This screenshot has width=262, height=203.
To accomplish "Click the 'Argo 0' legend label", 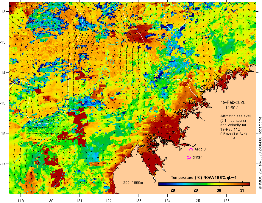I will point(200,149).
